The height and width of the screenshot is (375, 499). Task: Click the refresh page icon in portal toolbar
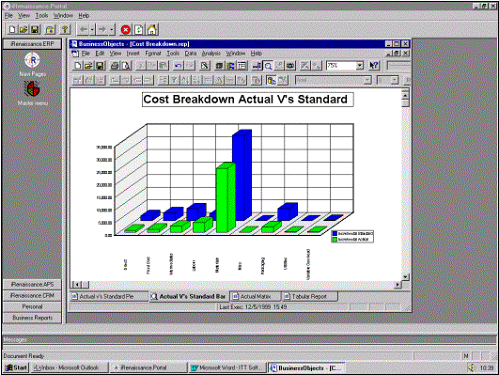point(139,30)
